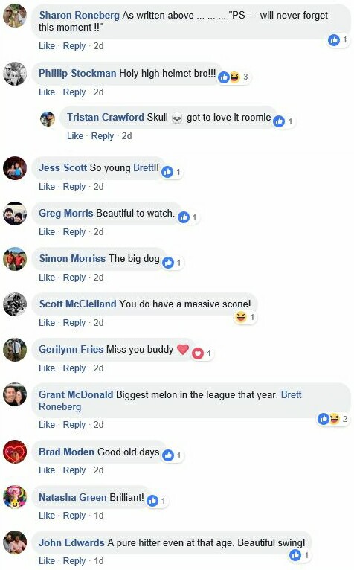Click Natasha Green's profile picture
The width and height of the screenshot is (354, 570).
pyautogui.click(x=15, y=497)
